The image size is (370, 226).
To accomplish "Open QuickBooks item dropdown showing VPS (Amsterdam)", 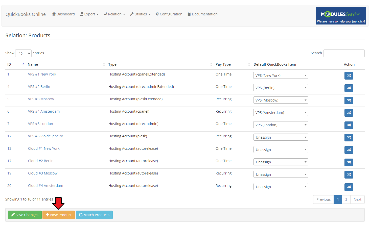I will pos(281,112).
